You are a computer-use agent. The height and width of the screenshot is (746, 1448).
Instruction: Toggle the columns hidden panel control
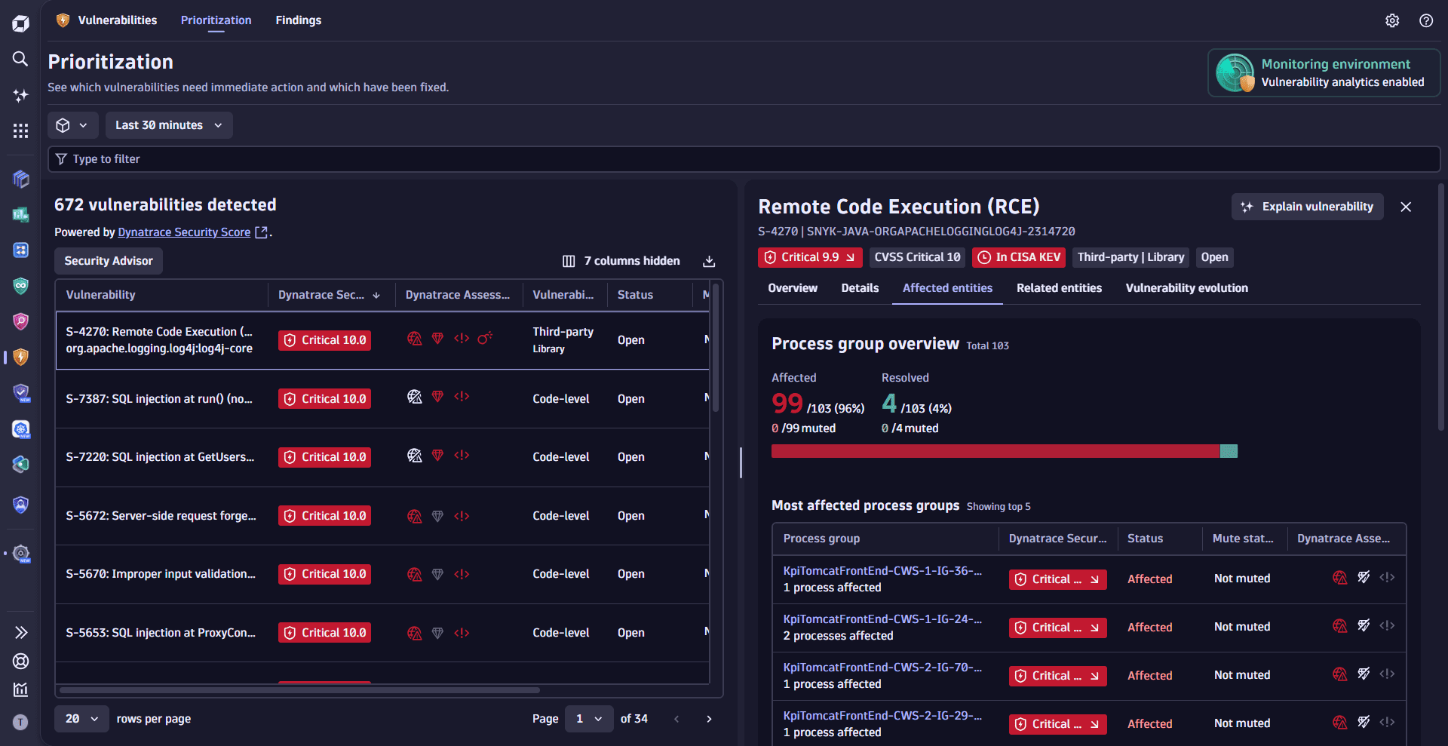click(x=622, y=261)
